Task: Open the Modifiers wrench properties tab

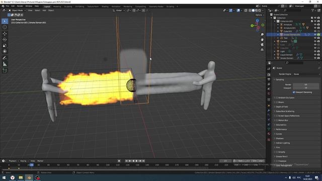Action: (269, 111)
